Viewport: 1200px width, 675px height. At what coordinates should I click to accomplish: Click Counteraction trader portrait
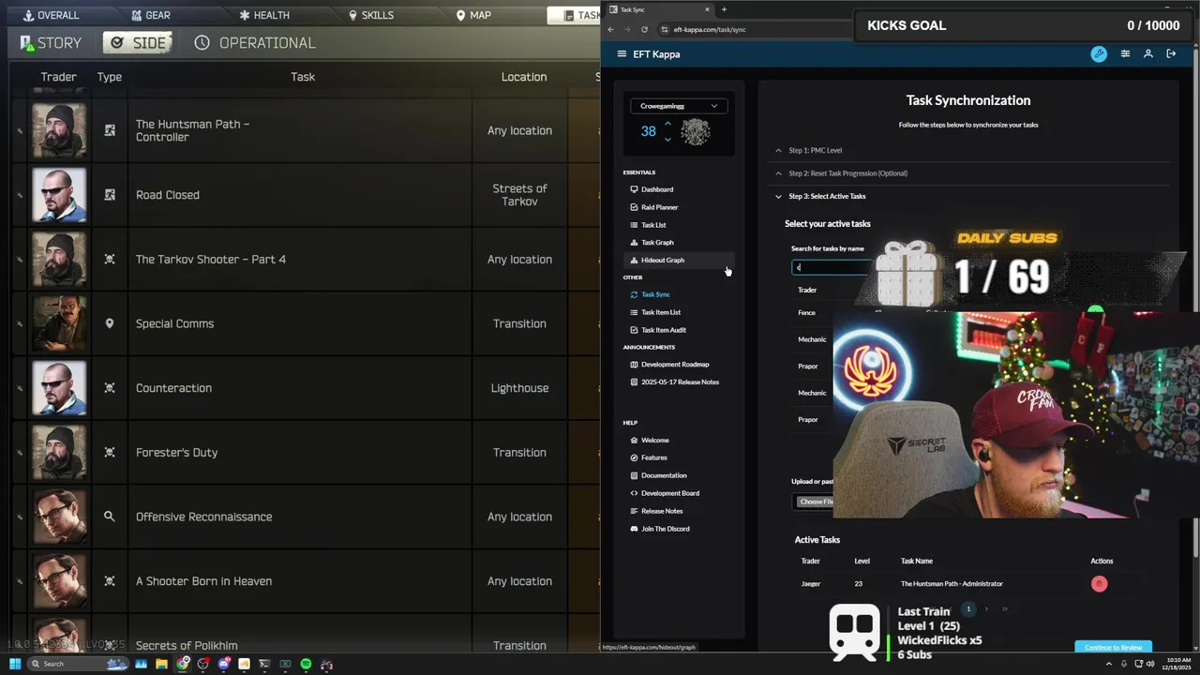(x=59, y=388)
